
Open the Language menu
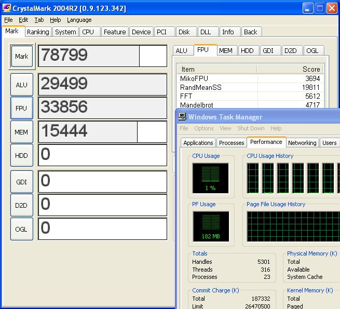point(79,20)
